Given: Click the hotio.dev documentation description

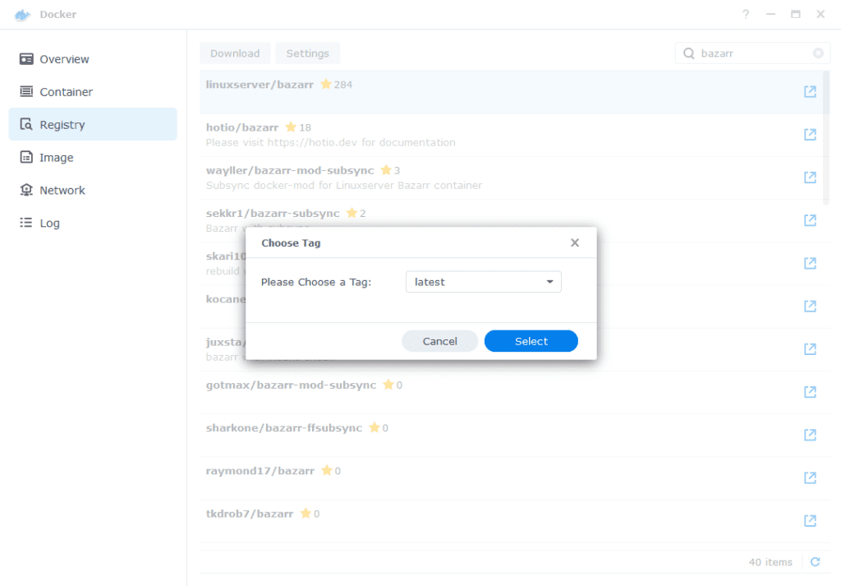Looking at the screenshot, I should (330, 142).
